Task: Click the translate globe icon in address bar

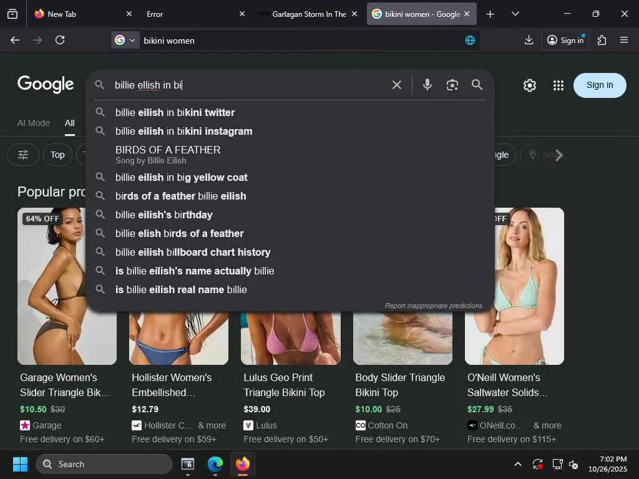Action: (470, 41)
